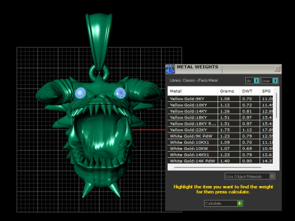Sort by the DWT column header
The image size is (295, 221).
click(x=250, y=91)
